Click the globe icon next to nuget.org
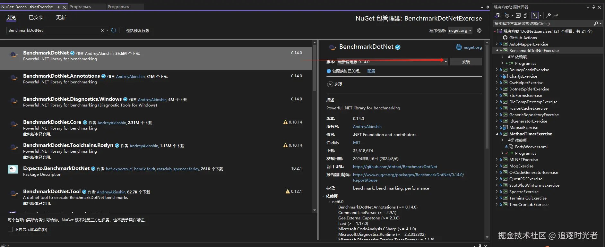The width and height of the screenshot is (605, 247). click(x=459, y=47)
